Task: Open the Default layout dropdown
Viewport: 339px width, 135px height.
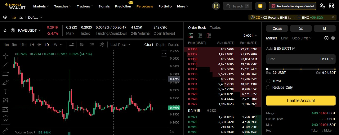Action: tap(35, 17)
